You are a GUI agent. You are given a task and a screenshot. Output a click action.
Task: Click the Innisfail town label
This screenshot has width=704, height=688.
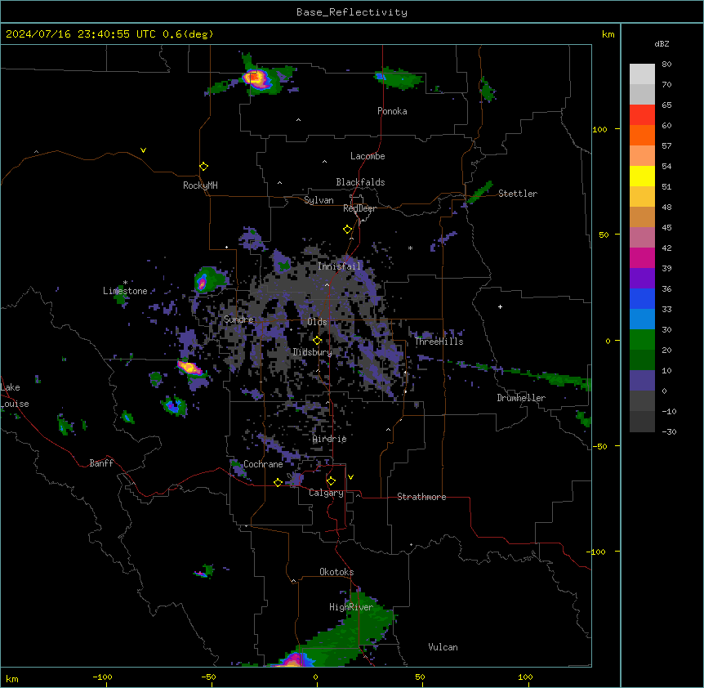tap(340, 266)
